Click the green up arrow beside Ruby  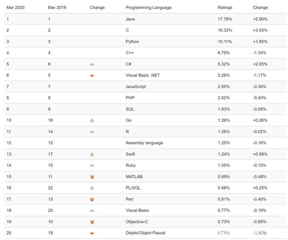pos(92,166)
